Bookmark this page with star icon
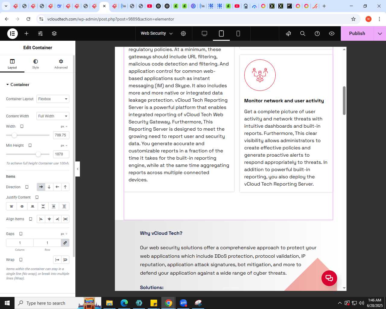 click(353, 19)
